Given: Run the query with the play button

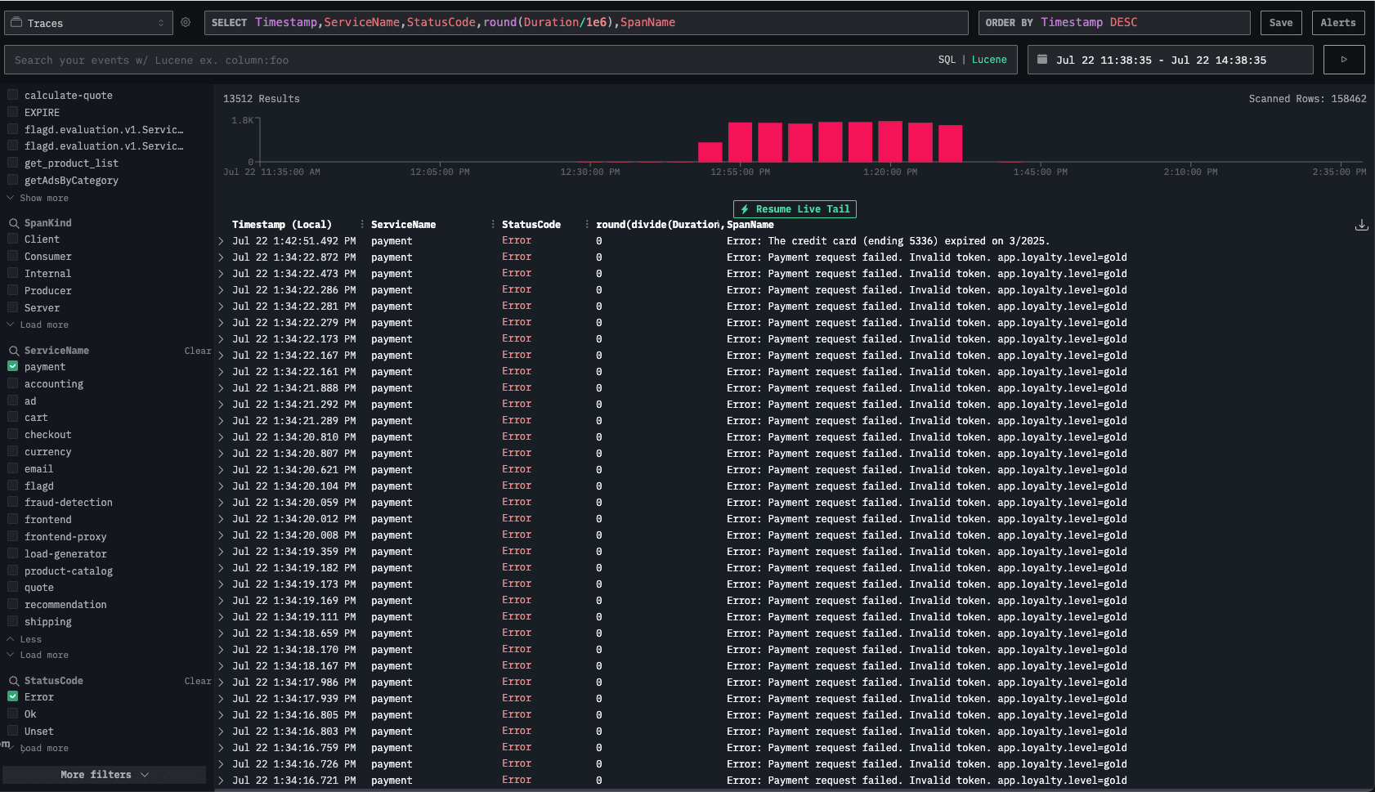Looking at the screenshot, I should click(1343, 60).
